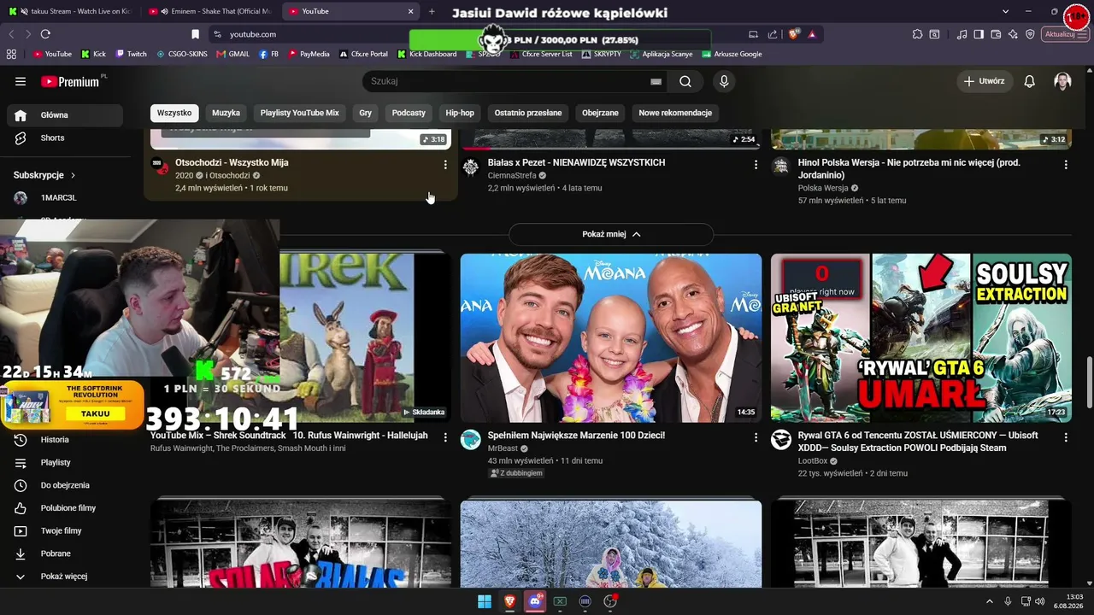
Task: Open Discord from the taskbar
Action: pos(535,601)
